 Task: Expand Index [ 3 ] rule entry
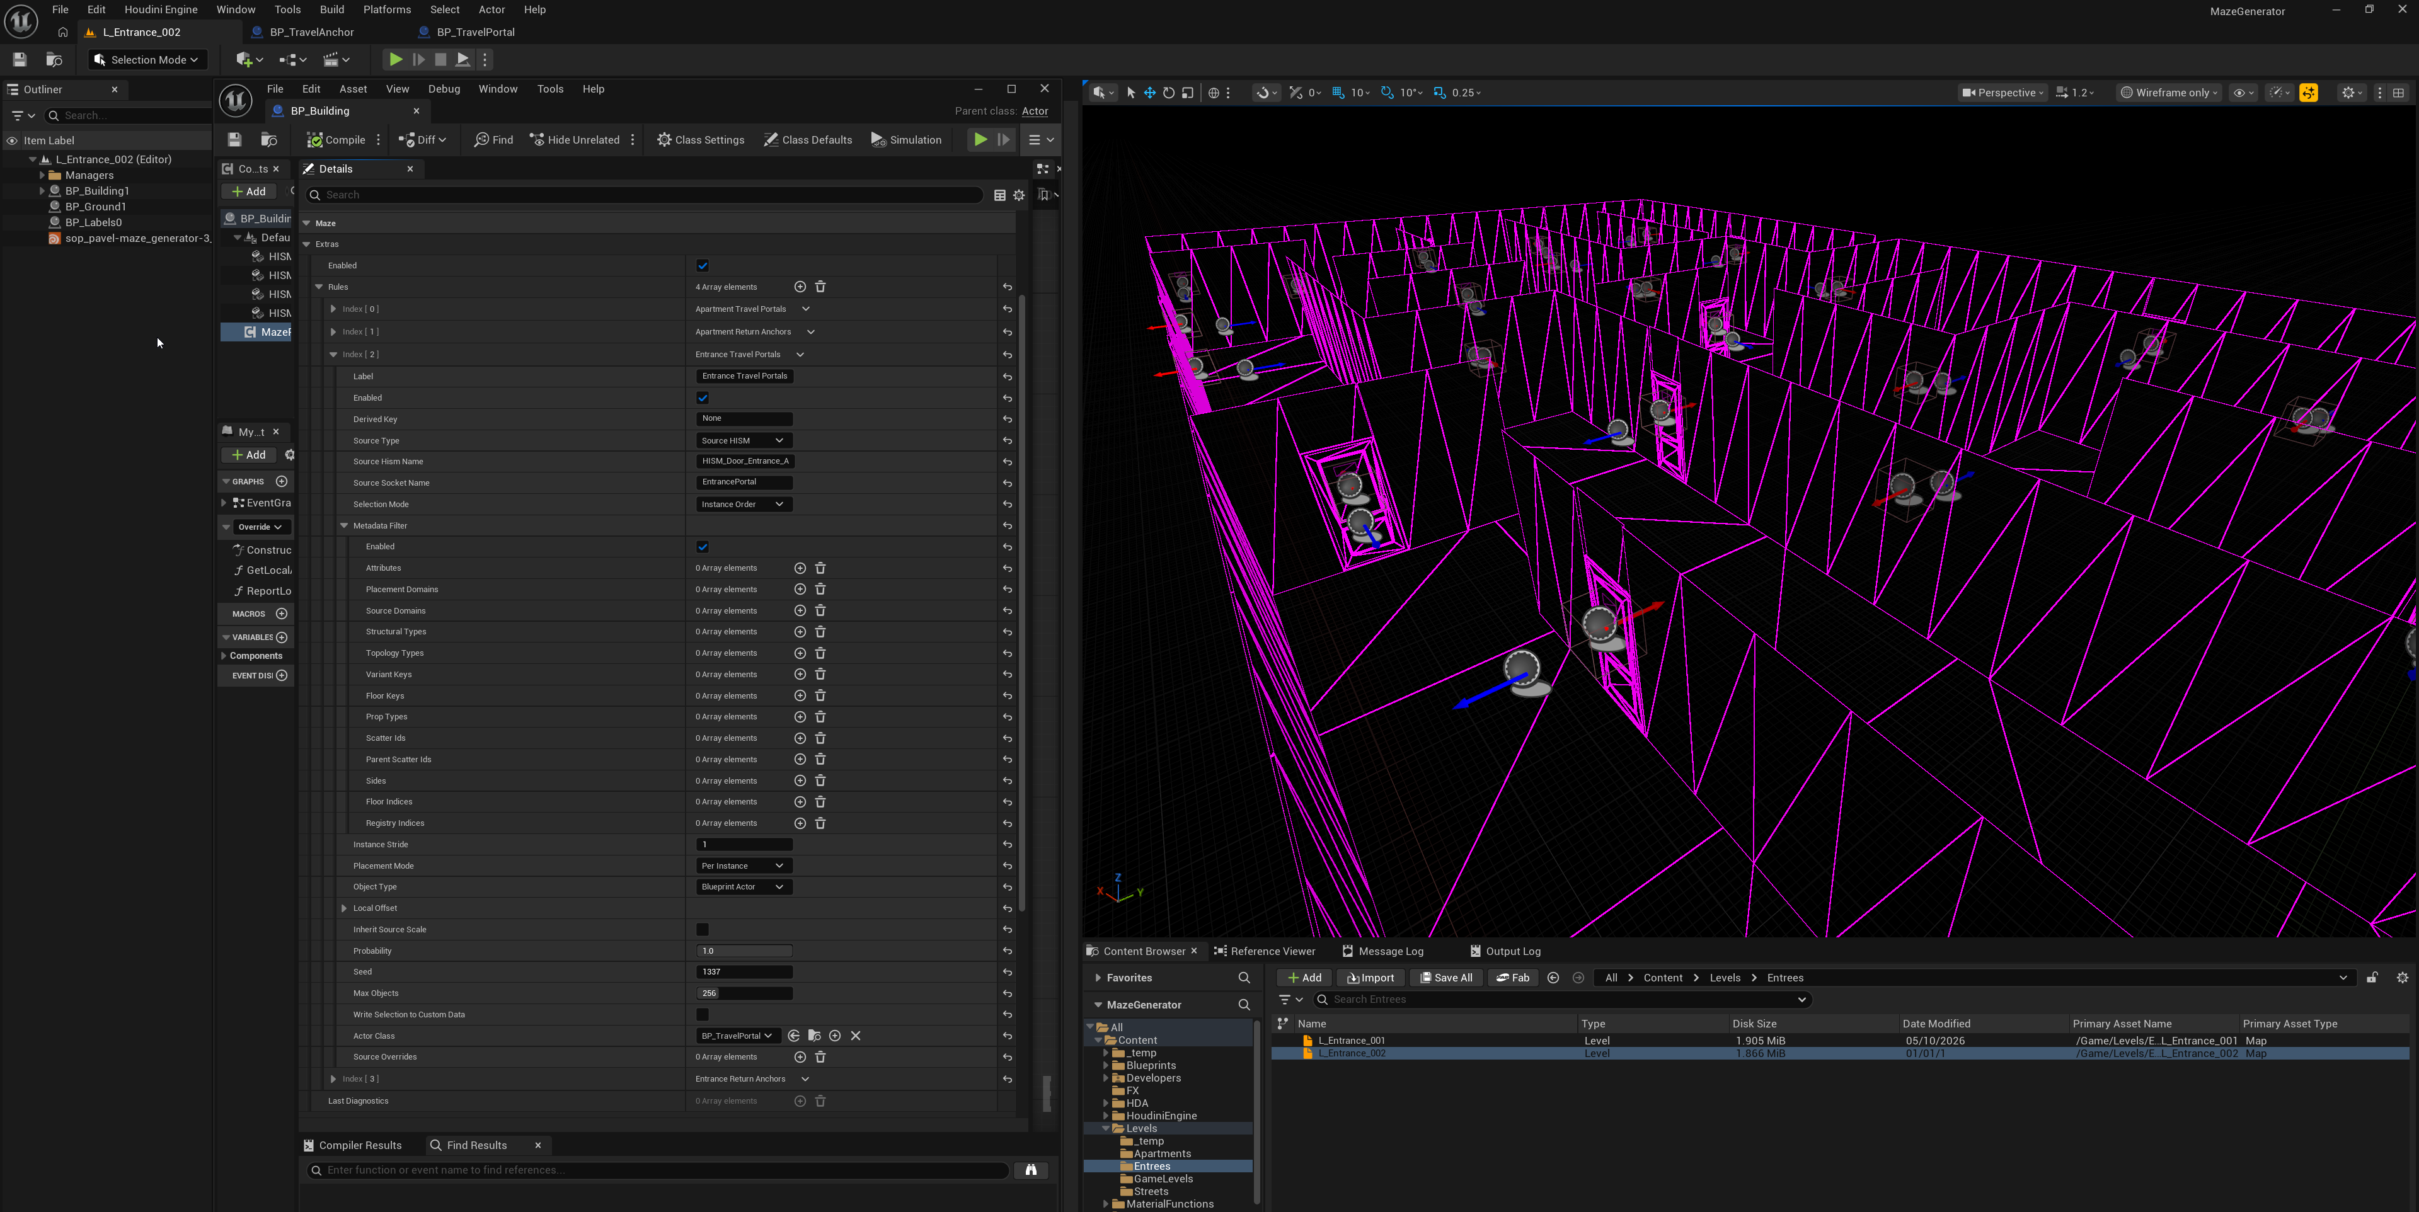tap(333, 1078)
